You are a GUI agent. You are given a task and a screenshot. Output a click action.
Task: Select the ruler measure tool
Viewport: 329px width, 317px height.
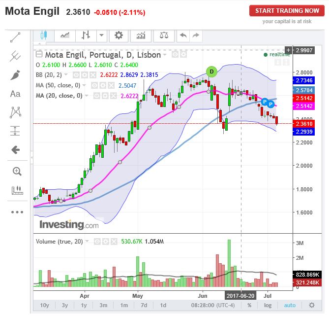(x=17, y=190)
